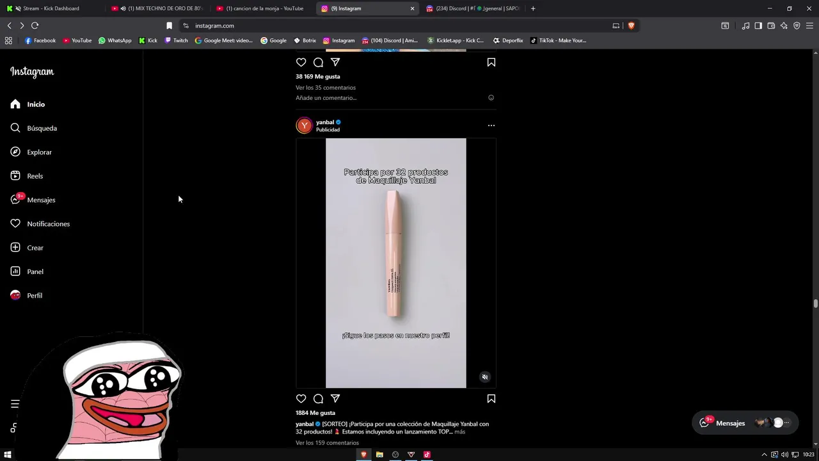The height and width of the screenshot is (461, 819).
Task: Go to Inicio in the Instagram sidebar
Action: [28, 104]
